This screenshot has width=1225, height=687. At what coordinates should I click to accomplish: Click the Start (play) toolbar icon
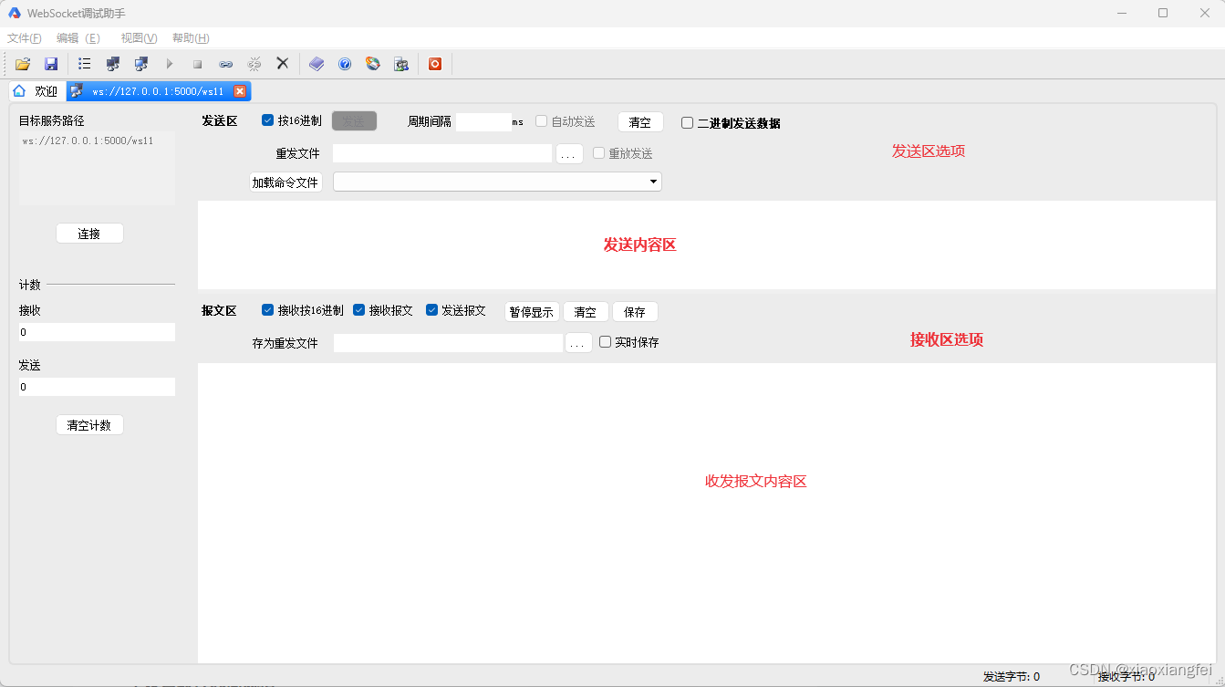[170, 64]
